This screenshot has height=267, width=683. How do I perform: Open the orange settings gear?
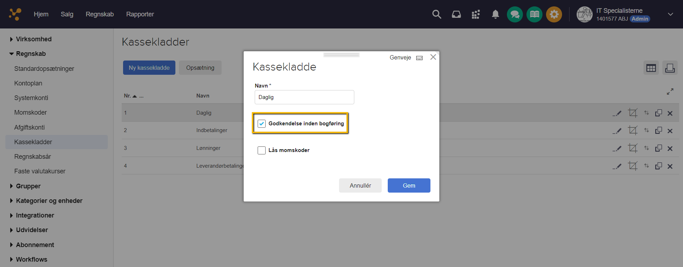(554, 15)
